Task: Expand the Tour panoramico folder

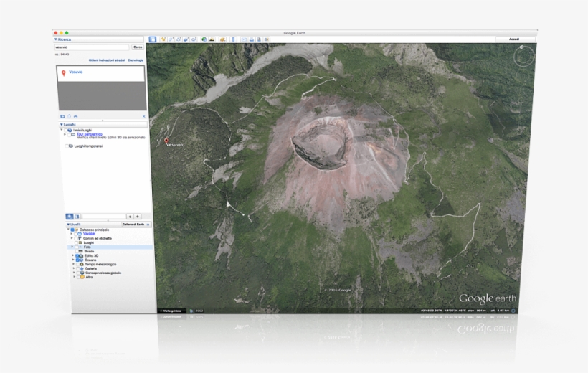Action: pos(66,134)
